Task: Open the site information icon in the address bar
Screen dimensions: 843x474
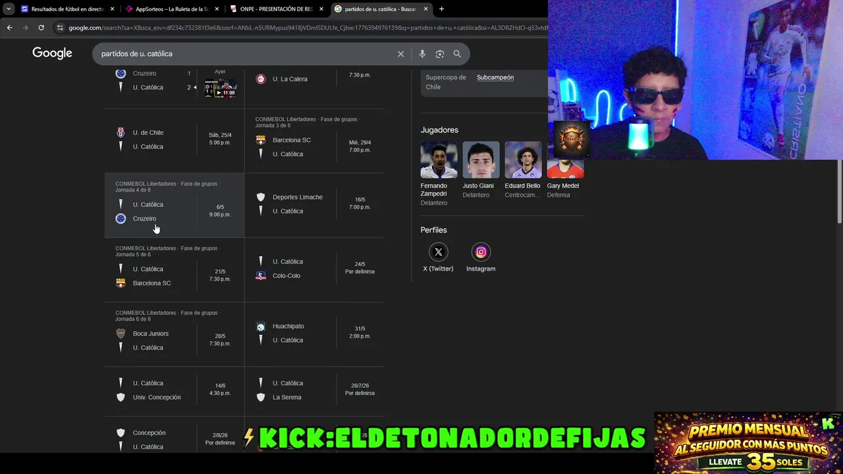Action: coord(60,28)
